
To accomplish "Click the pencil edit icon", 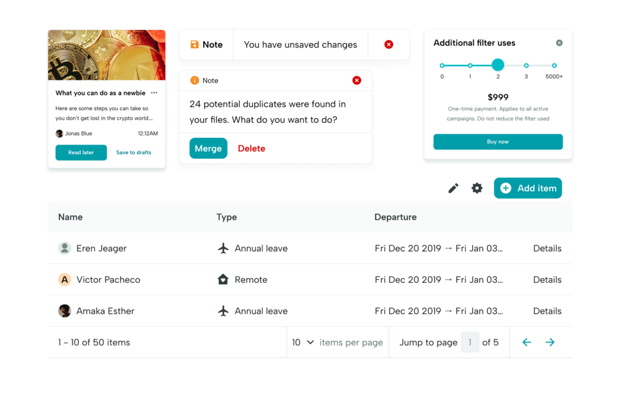I will click(x=453, y=188).
